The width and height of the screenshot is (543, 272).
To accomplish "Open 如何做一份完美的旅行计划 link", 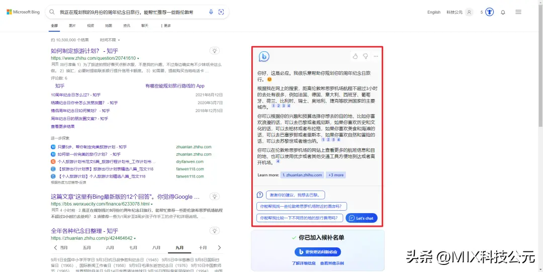I will tap(89, 154).
